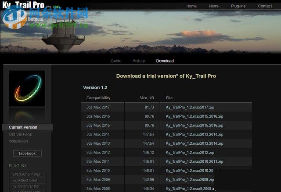Download the zip in the 3ds Max 2014 row
Viewport: 281px width, 192px height.
click(x=195, y=134)
